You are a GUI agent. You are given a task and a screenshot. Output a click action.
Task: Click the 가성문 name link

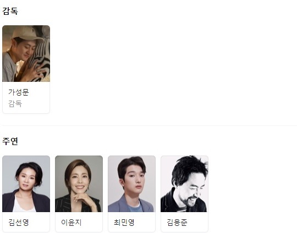pyautogui.click(x=19, y=92)
